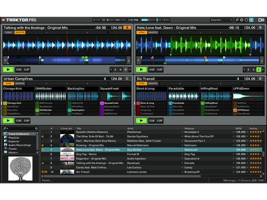This screenshot has width=267, height=200.
Task: Click Deck D letter focus button
Action: (x=260, y=79)
